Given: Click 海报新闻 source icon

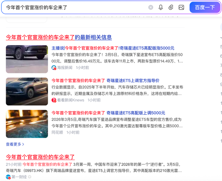Looking at the screenshot, I should (x=54, y=68).
